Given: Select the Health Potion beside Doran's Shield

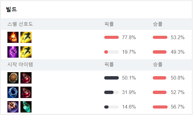Looking at the screenshot, I should point(26,78).
